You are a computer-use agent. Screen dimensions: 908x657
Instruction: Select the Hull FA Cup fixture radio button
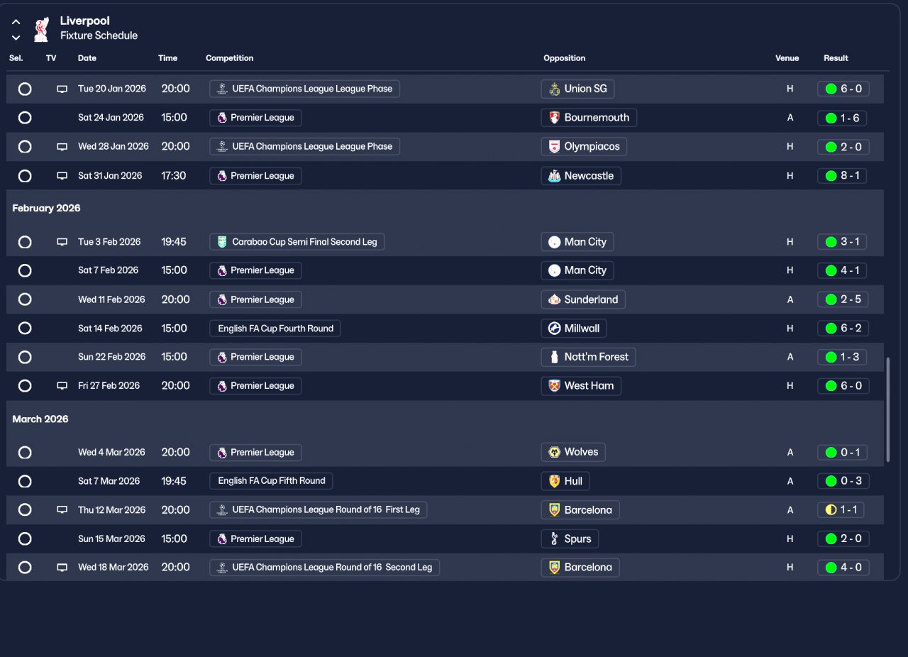[x=25, y=481]
